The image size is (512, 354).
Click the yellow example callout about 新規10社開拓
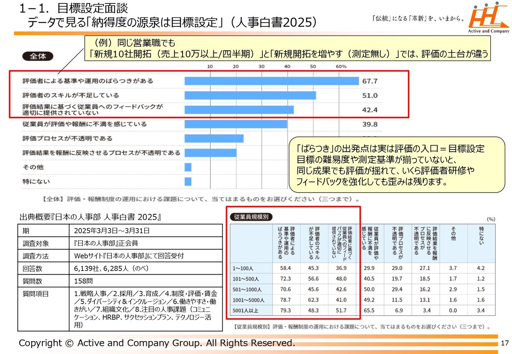pyautogui.click(x=286, y=49)
